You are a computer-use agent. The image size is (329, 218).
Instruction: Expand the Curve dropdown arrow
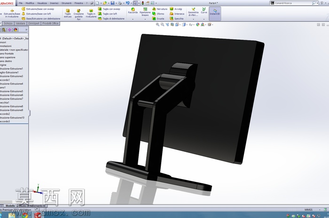204,19
